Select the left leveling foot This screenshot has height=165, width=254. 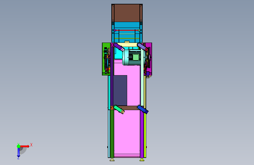[x=112, y=160]
